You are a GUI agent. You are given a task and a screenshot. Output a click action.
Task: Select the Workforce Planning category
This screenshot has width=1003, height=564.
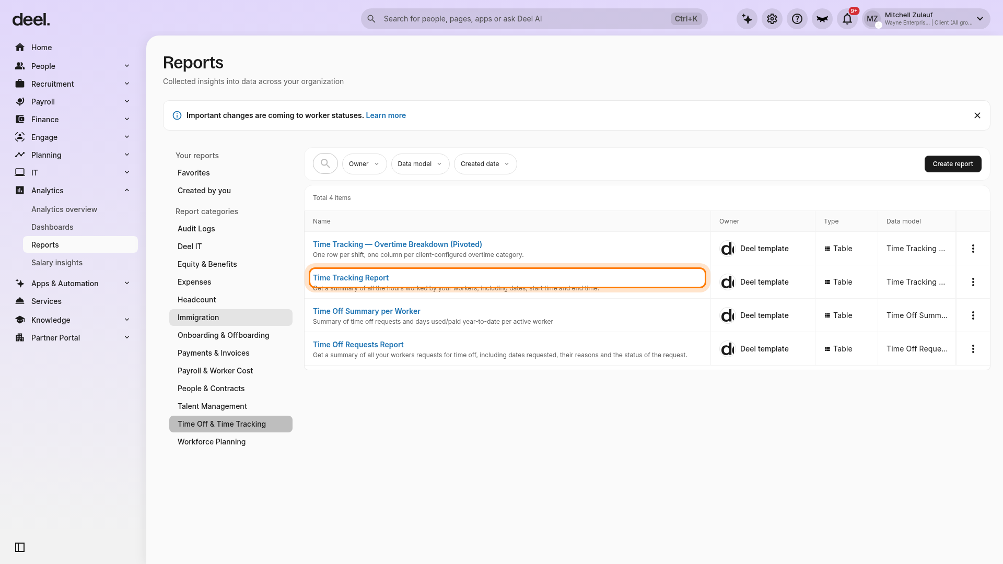230,442
